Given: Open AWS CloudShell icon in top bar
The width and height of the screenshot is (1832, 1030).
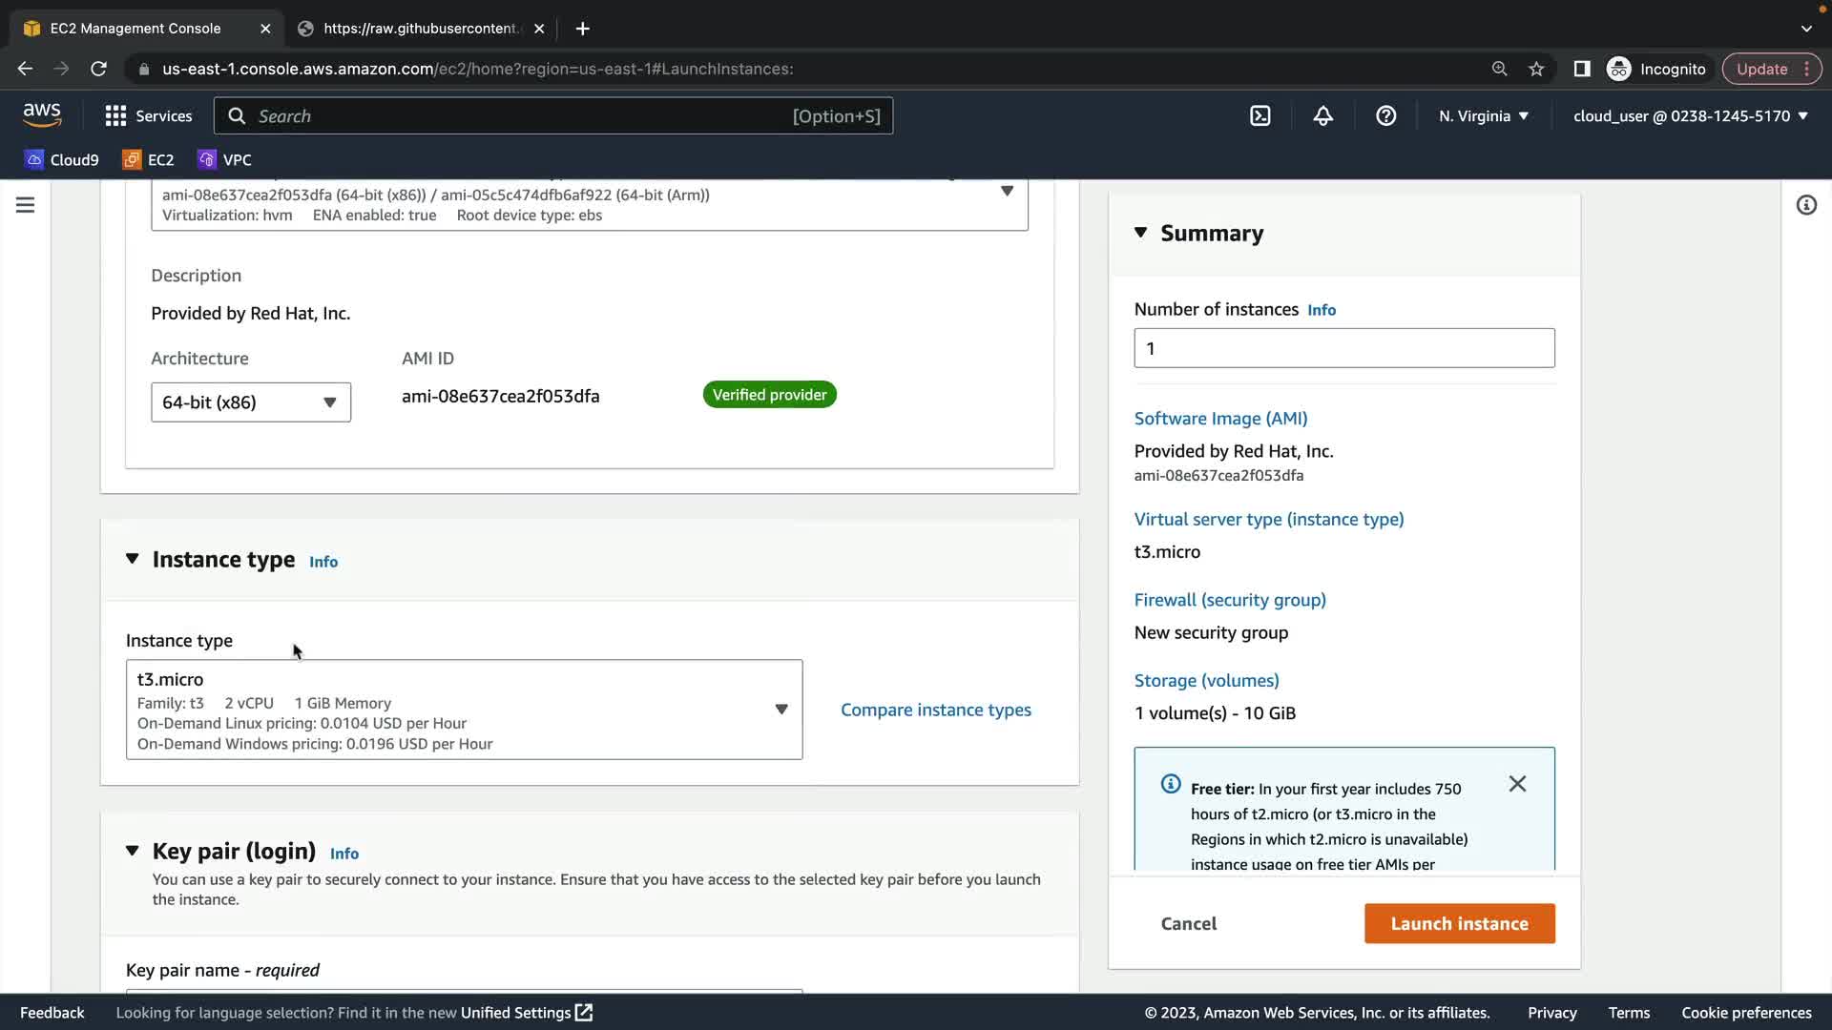Looking at the screenshot, I should click(1259, 116).
